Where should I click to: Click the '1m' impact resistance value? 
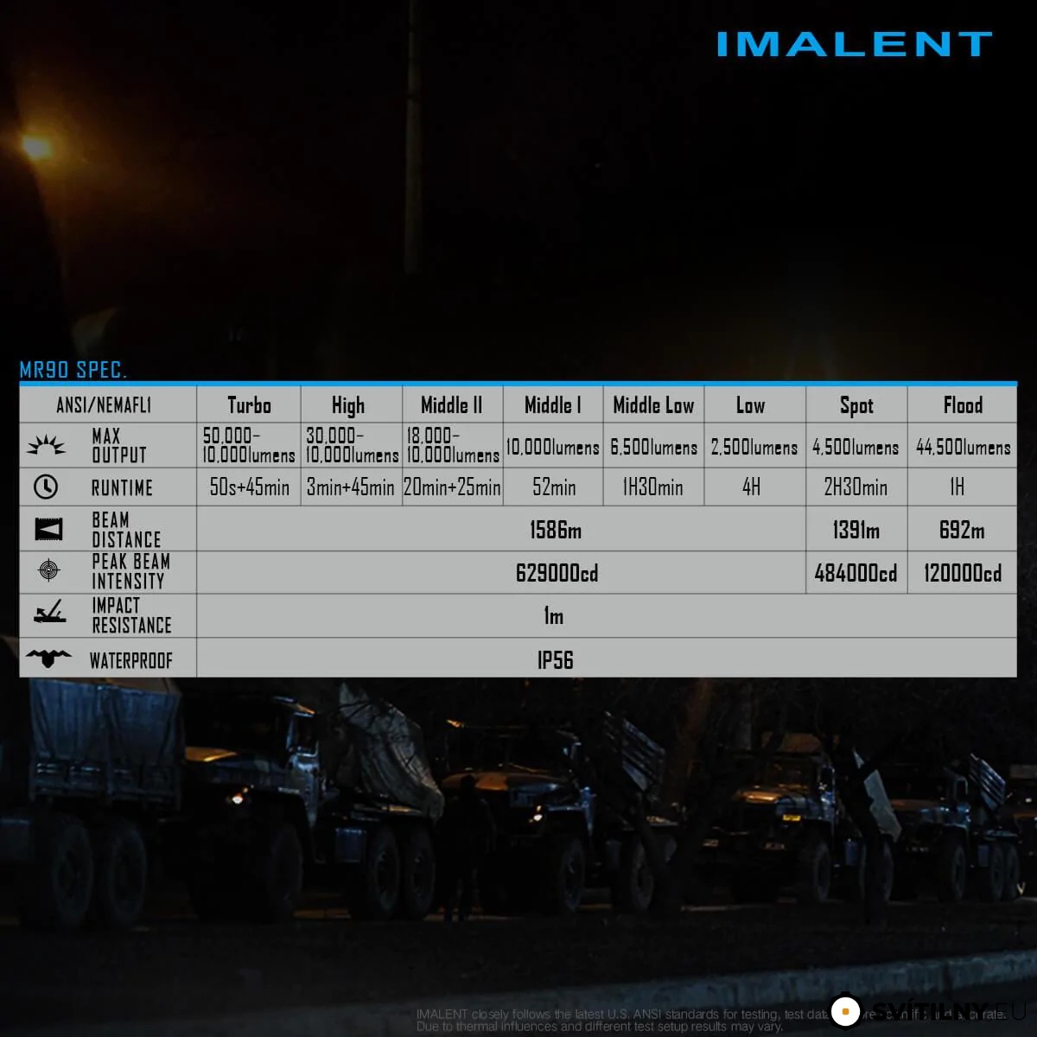point(553,616)
